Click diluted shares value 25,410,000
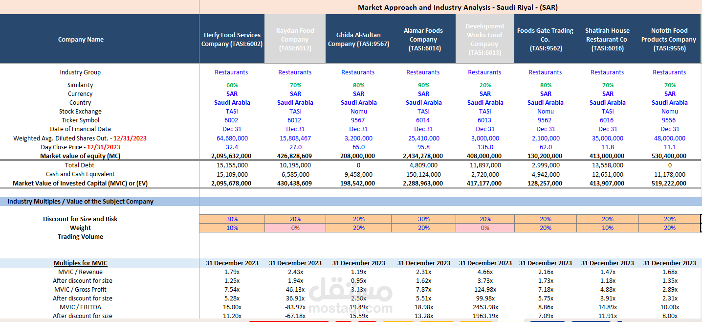Image resolution: width=702 pixels, height=322 pixels. [423, 138]
